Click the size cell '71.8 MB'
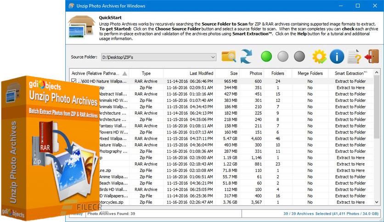 pyautogui.click(x=230, y=171)
